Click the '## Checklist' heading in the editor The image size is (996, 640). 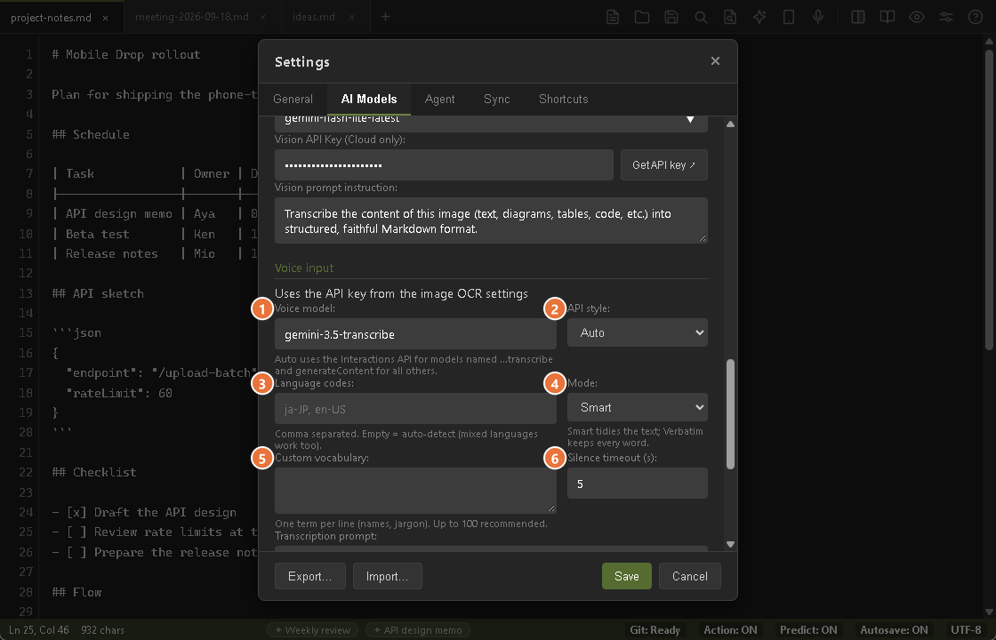pyautogui.click(x=94, y=472)
